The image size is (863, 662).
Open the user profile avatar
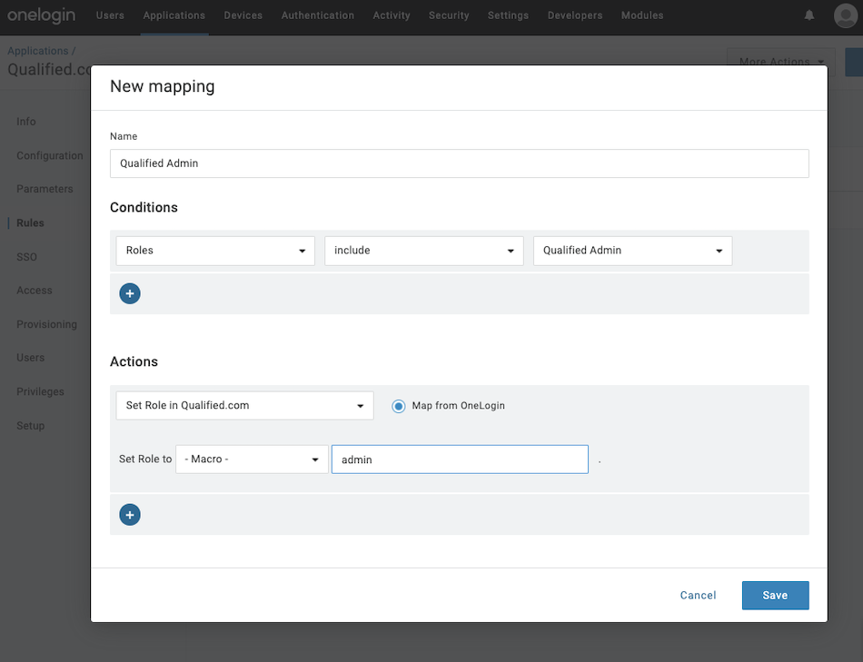coord(846,15)
